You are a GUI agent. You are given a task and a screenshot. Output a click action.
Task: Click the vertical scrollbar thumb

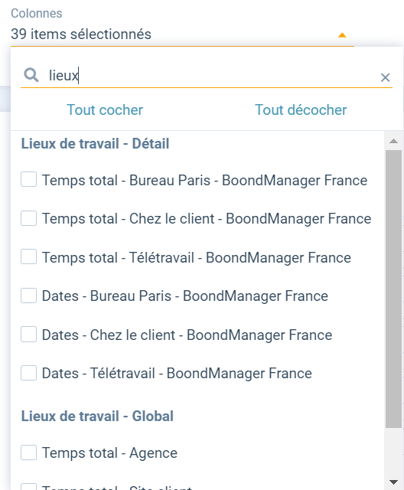point(393,289)
